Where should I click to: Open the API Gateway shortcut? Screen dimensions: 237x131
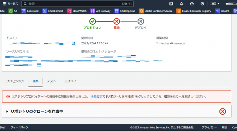(100, 11)
